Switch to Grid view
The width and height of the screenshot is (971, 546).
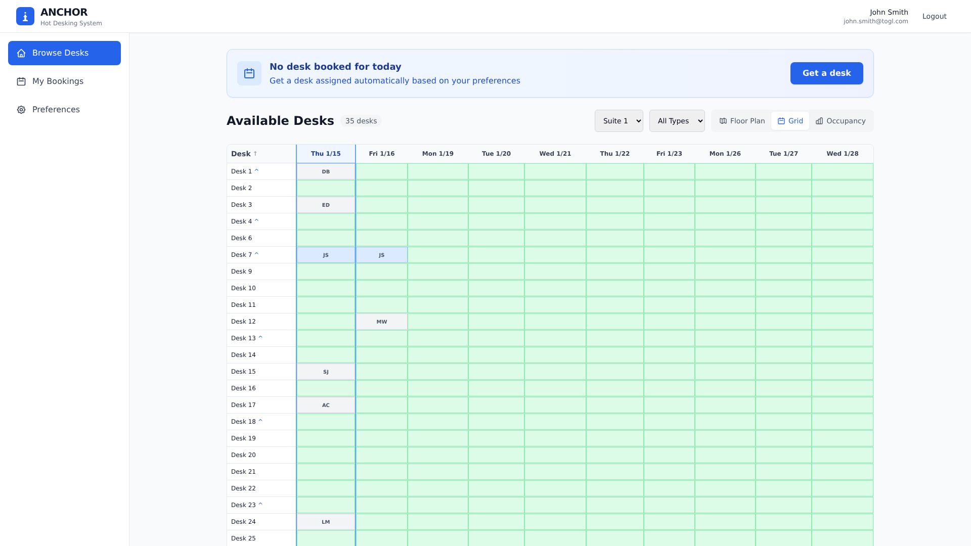(x=790, y=121)
